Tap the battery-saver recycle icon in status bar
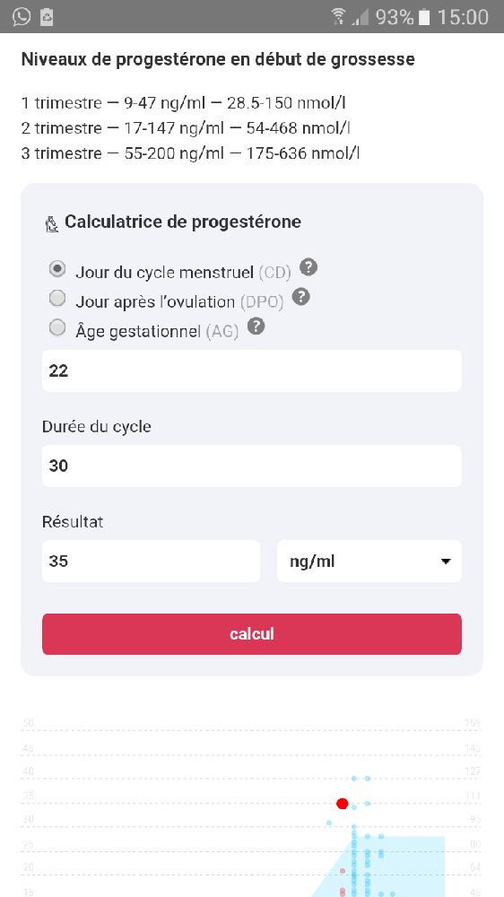The image size is (504, 897). (47, 16)
